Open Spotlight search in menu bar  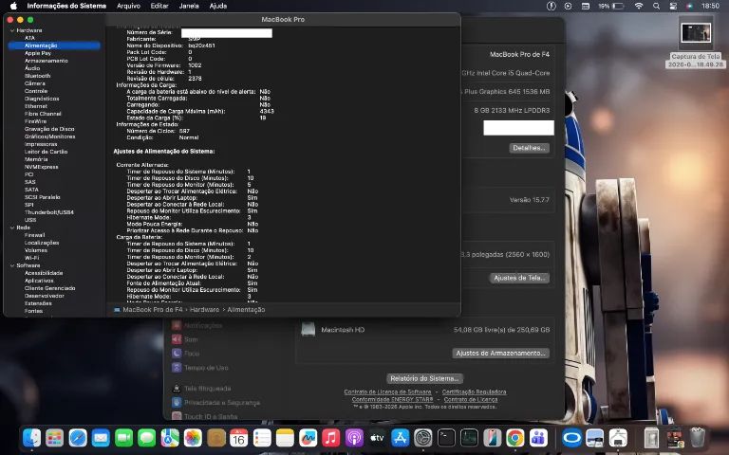656,6
